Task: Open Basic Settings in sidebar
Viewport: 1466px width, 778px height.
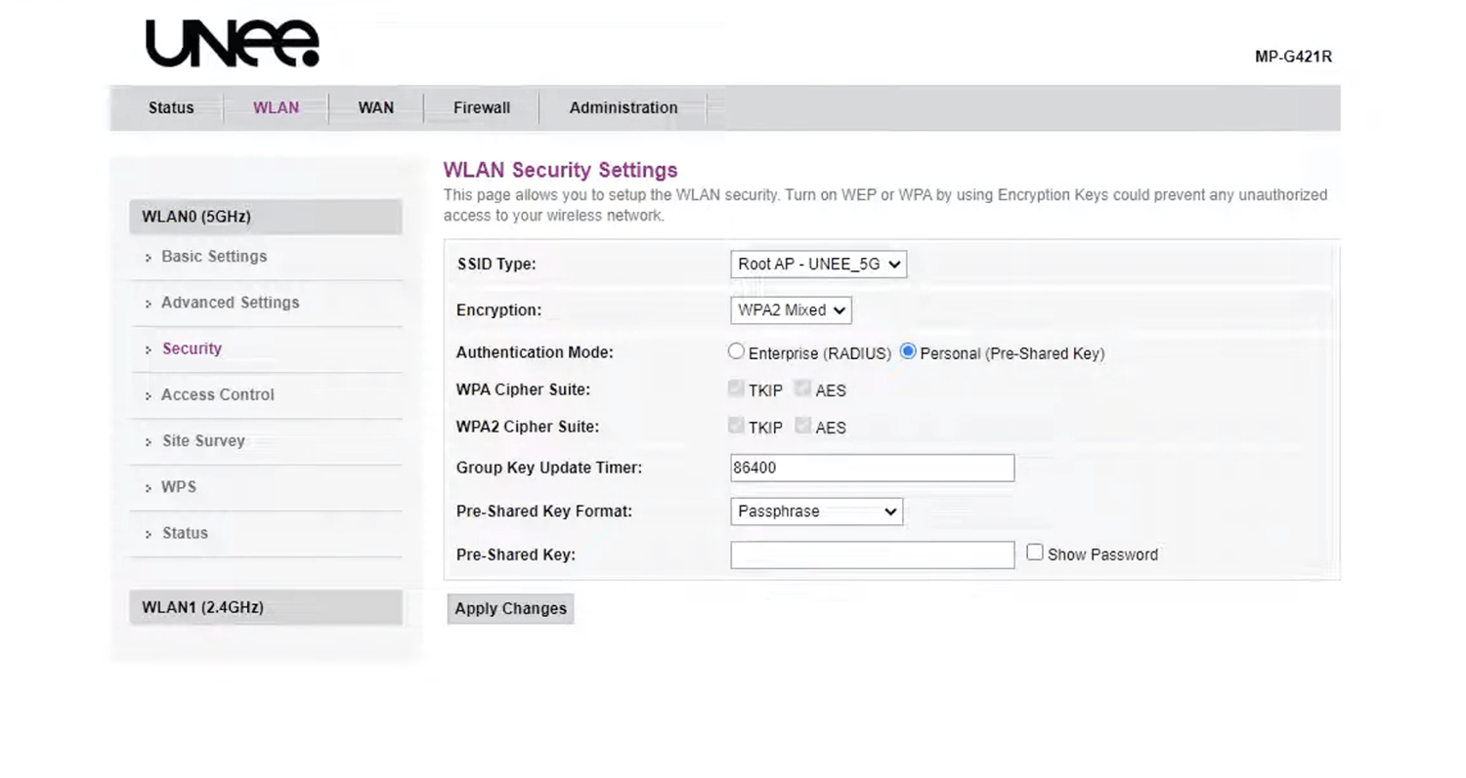Action: click(x=213, y=257)
